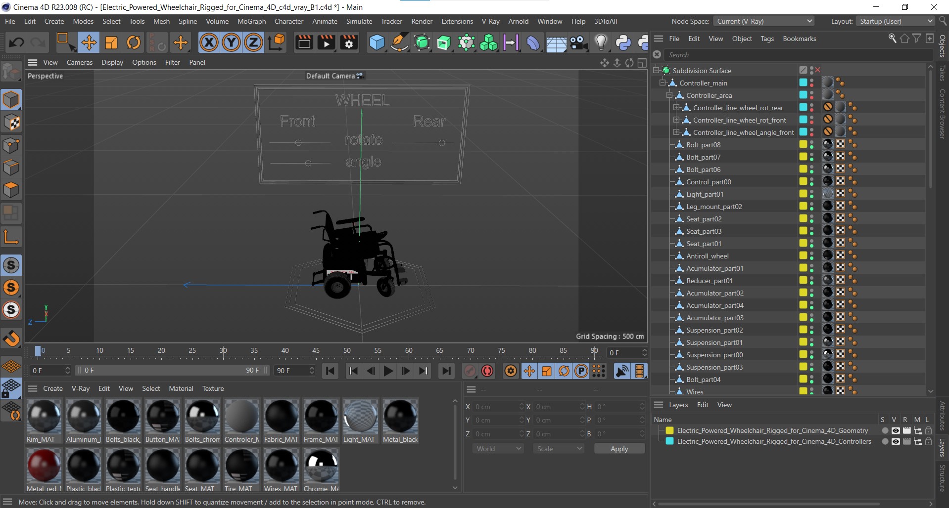Select Chrome material swatch
The height and width of the screenshot is (508, 949).
tap(321, 466)
